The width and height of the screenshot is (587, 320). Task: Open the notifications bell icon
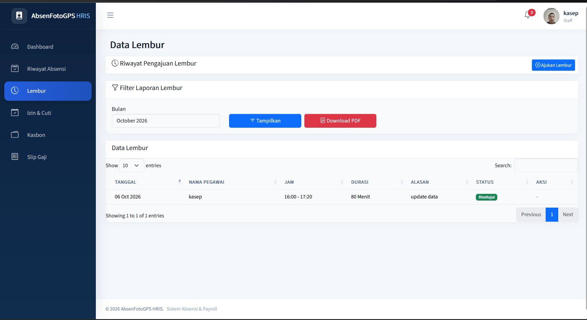click(x=528, y=15)
